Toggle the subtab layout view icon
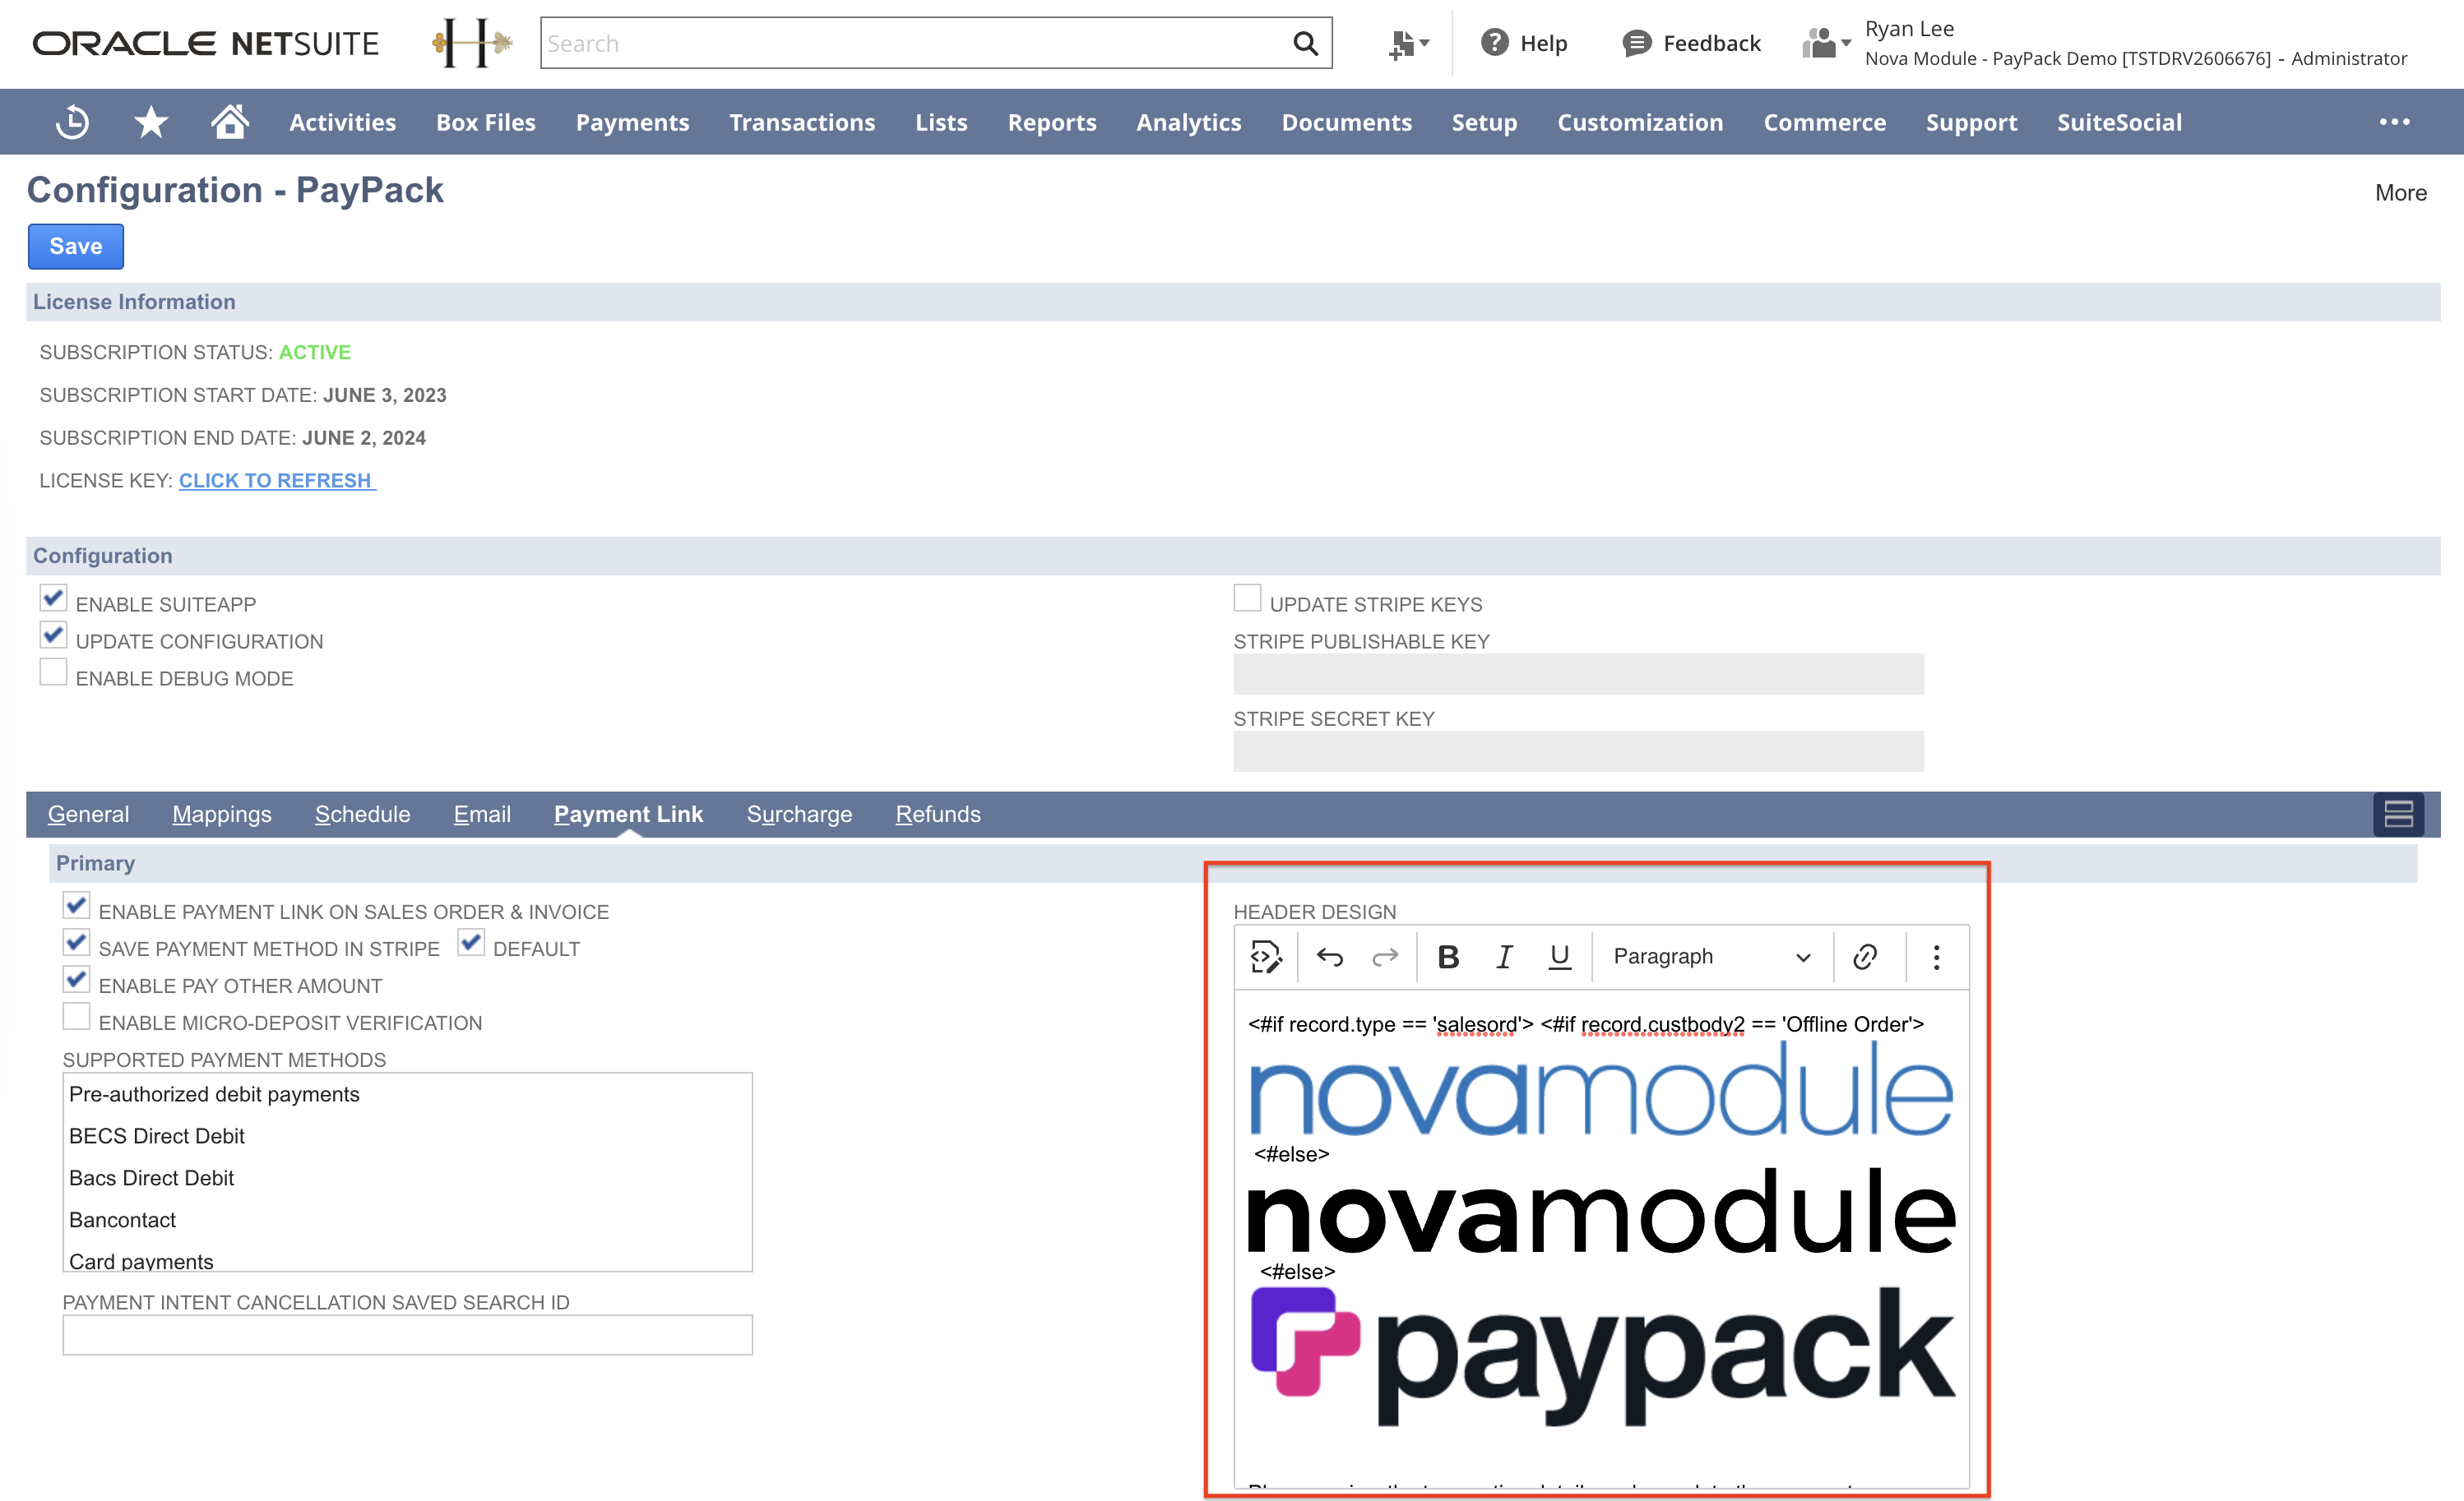Image resolution: width=2464 pixels, height=1501 pixels. [x=2398, y=815]
